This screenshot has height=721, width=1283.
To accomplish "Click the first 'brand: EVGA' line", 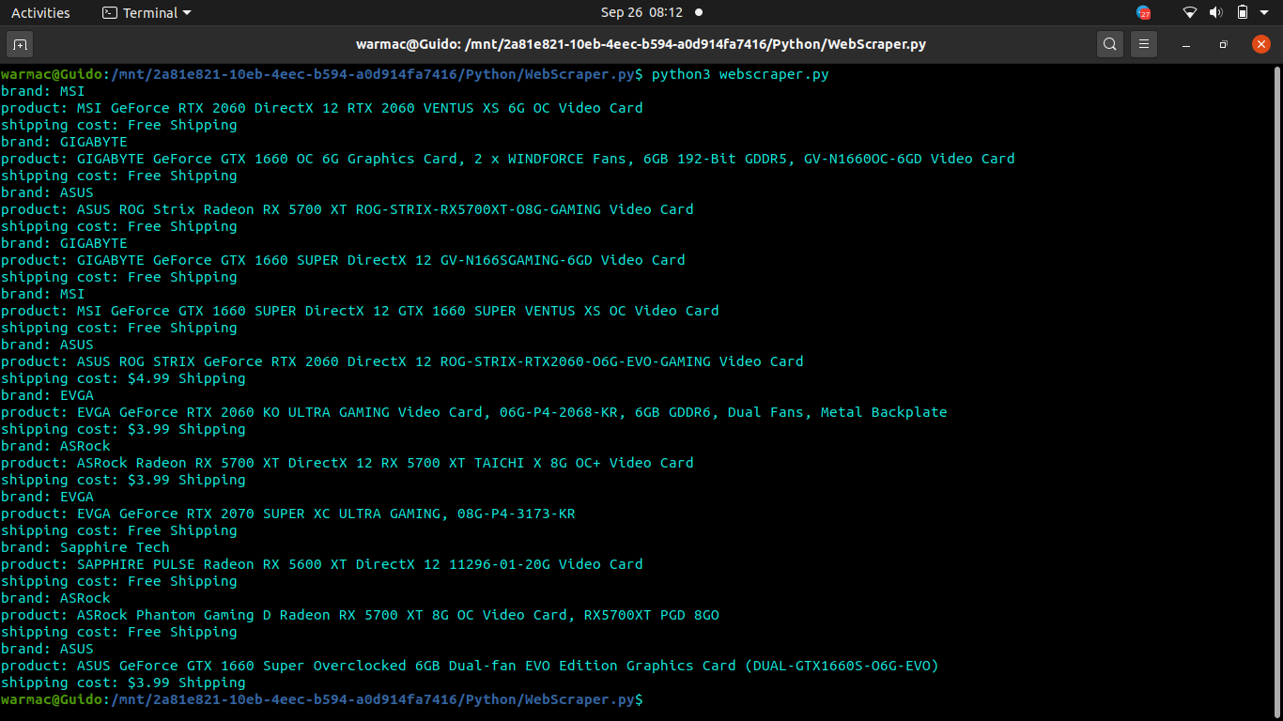I will pos(47,395).
